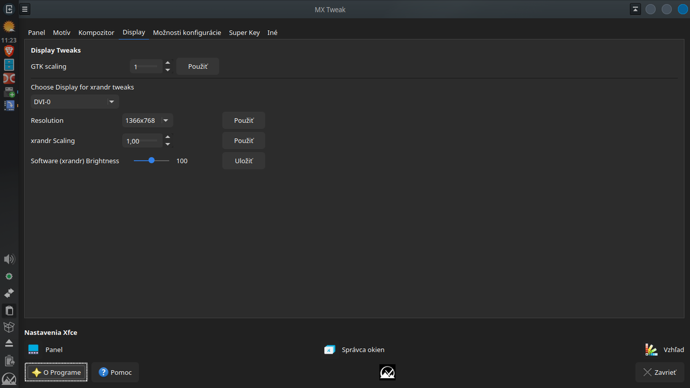Click the 11:23 clock in the panel
The width and height of the screenshot is (690, 388).
[9, 40]
